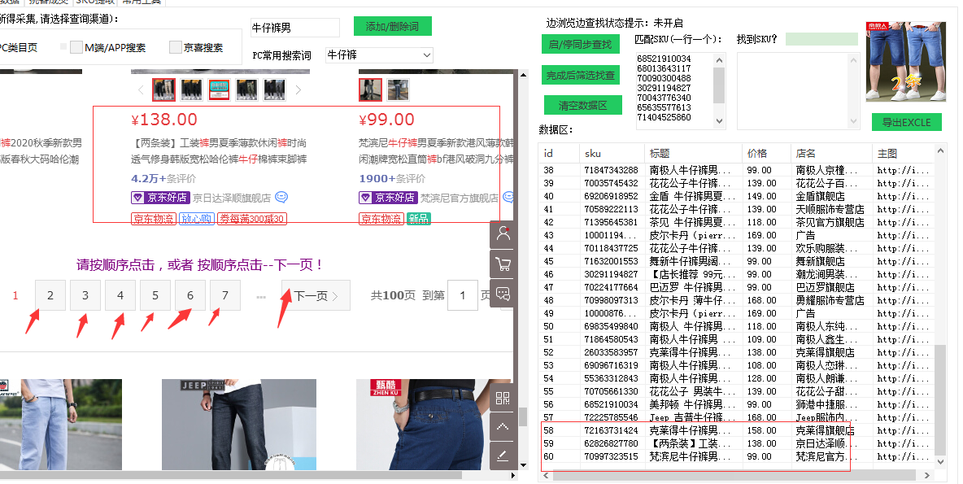This screenshot has width=963, height=484.
Task: Click browser panel horizontal scroll-right arrow
Action: pyautogui.click(x=513, y=475)
